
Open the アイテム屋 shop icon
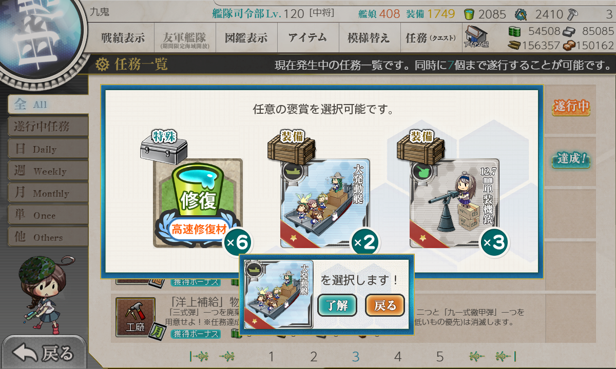point(476,37)
